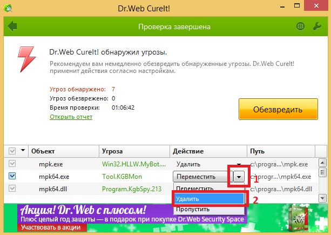
Task: Open the wrench settings icon
Action: click(x=317, y=26)
